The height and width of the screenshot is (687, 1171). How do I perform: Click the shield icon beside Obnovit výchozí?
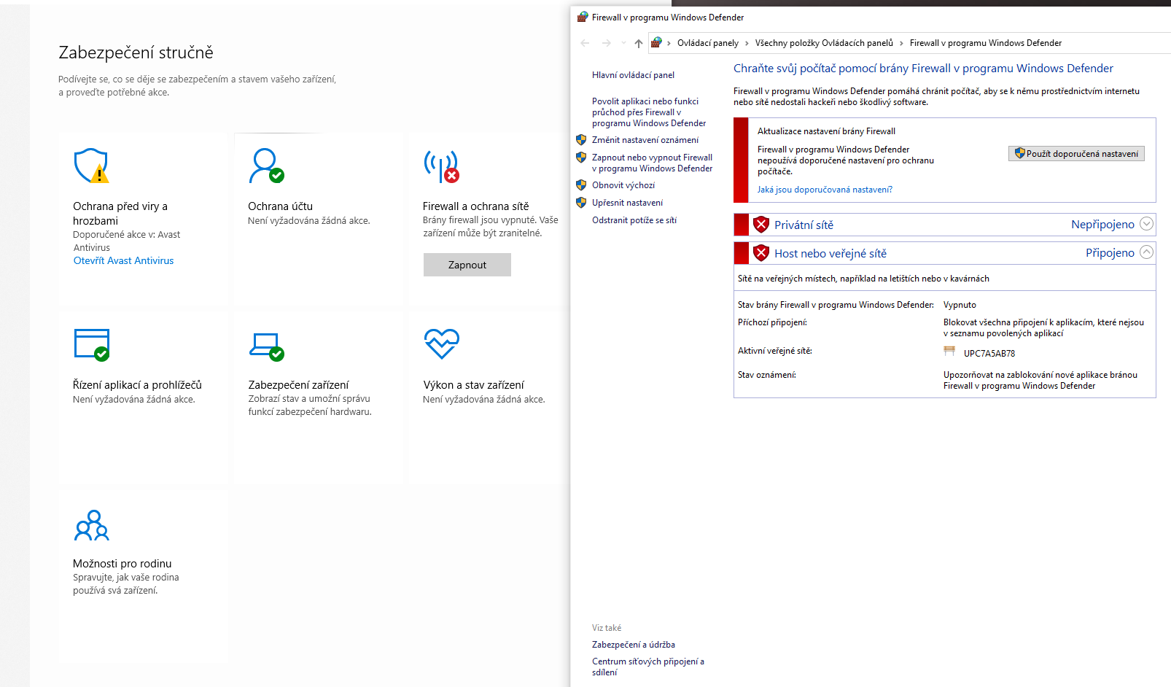coord(581,185)
